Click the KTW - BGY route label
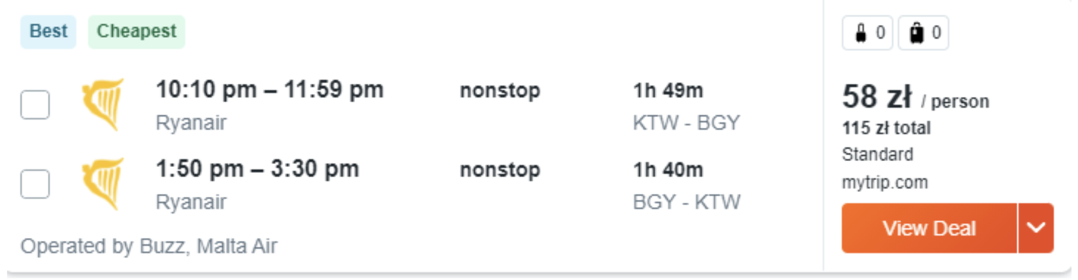The width and height of the screenshot is (1078, 280). [x=686, y=123]
